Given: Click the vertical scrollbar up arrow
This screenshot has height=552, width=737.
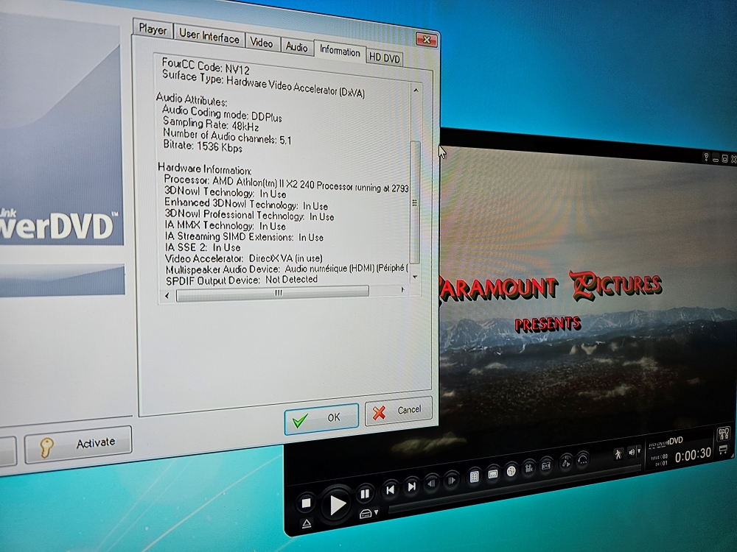Looking at the screenshot, I should (416, 90).
